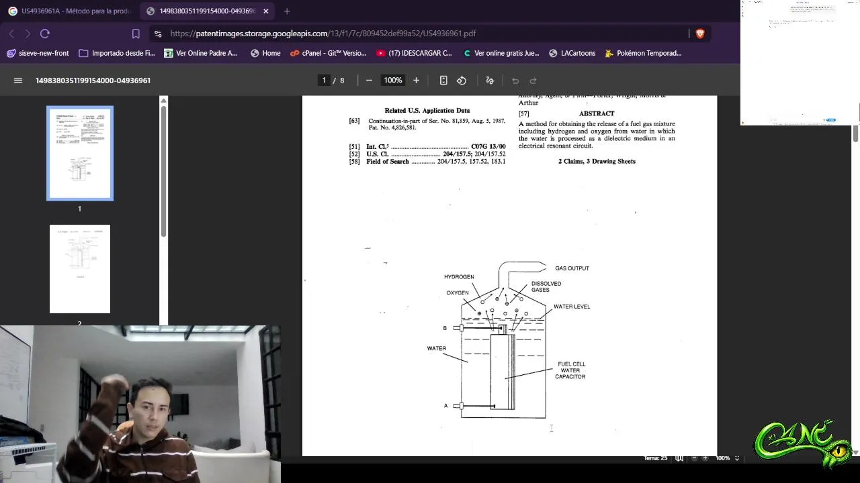The image size is (860, 483).
Task: Zoom out with the toolbar minus button
Action: (369, 80)
